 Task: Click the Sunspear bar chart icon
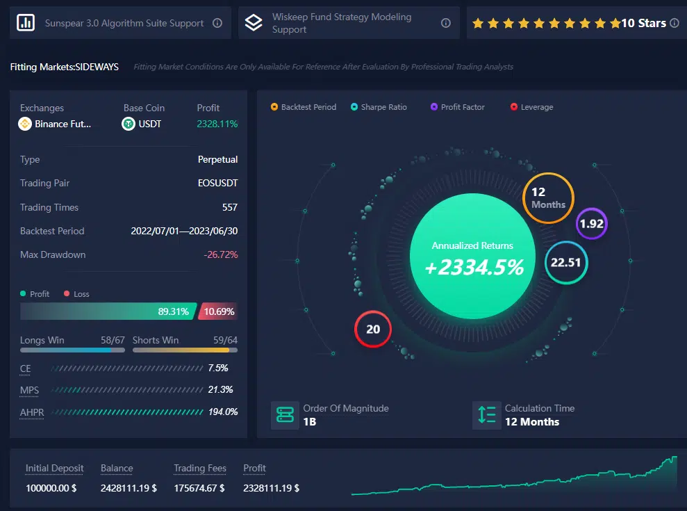(26, 23)
